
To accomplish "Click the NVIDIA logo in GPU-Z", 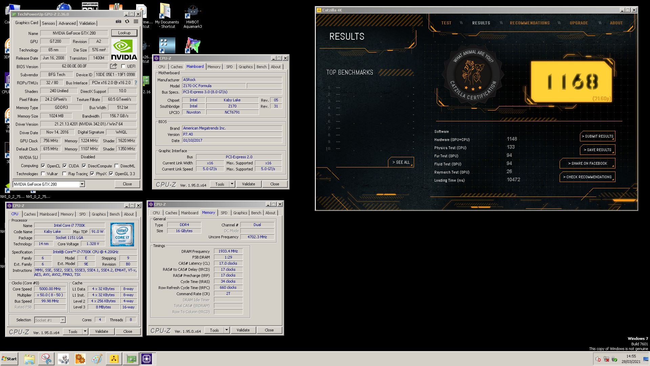I will pos(124,50).
